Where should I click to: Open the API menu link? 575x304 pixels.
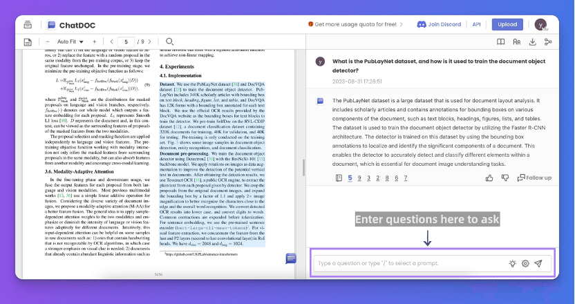pyautogui.click(x=476, y=24)
